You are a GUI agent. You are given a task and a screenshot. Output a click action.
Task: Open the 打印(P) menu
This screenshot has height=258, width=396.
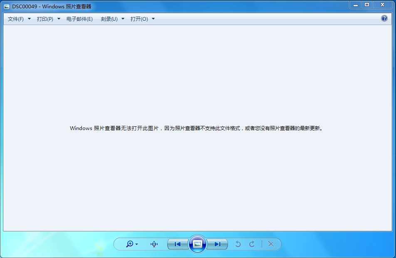coord(45,19)
